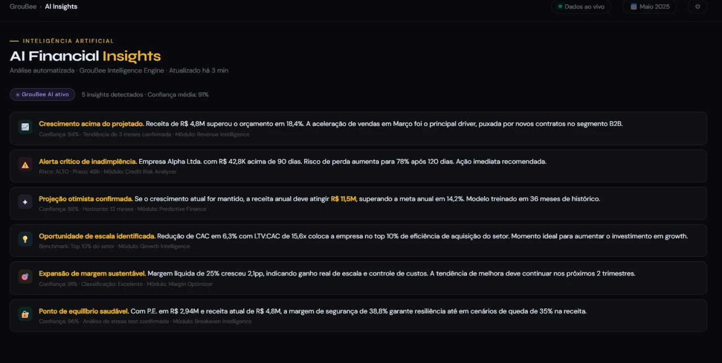Expand the Oportunidade de escala identificada insight
722x363 pixels.
click(358, 240)
